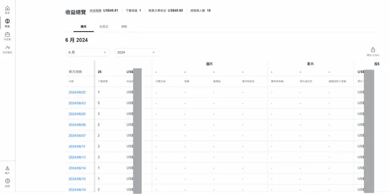Click the monthly total downloads value 26
The height and width of the screenshot is (194, 389).
tap(100, 72)
